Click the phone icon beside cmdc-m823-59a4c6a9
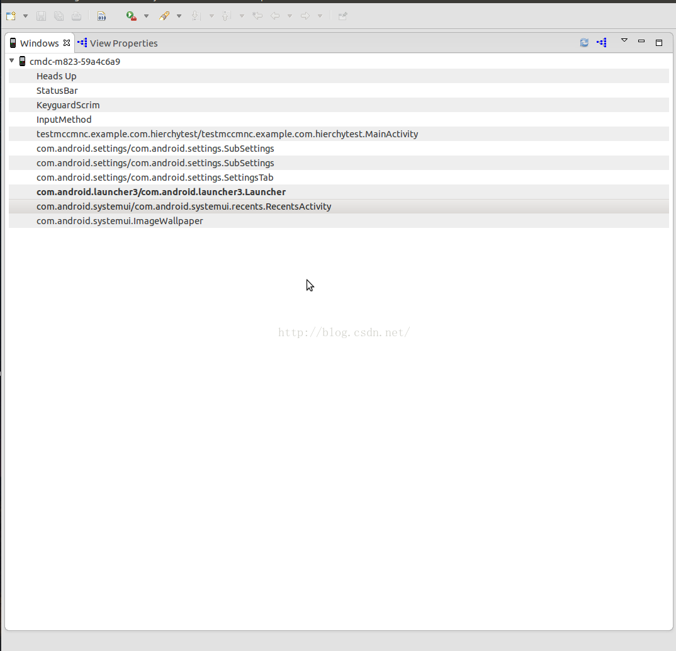 tap(23, 61)
